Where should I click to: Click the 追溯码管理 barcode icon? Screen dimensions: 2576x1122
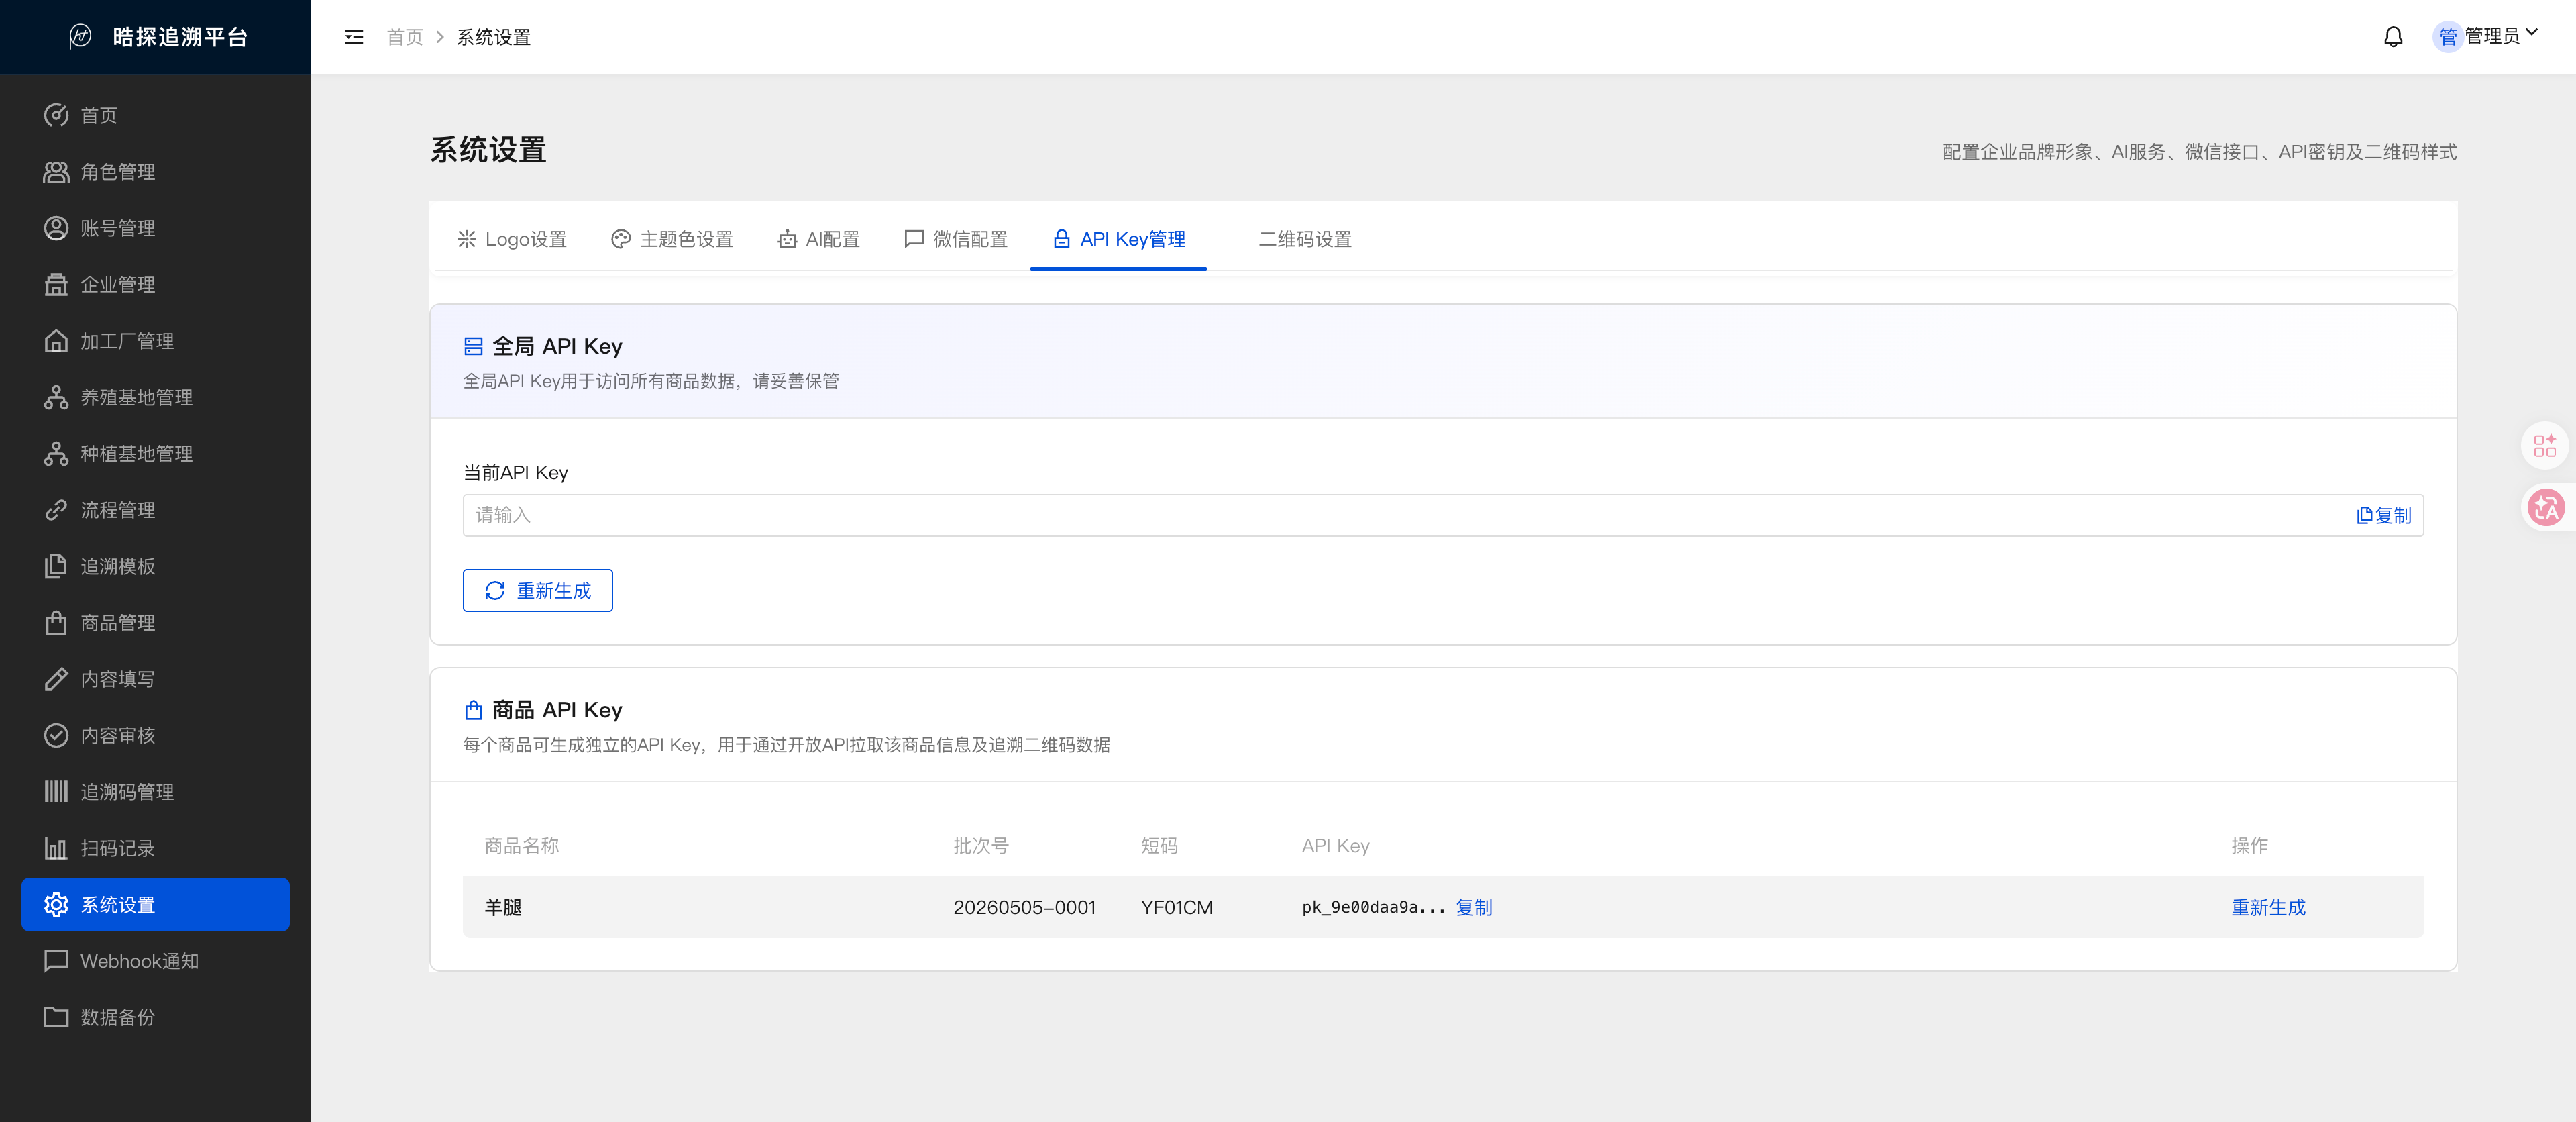pos(56,792)
